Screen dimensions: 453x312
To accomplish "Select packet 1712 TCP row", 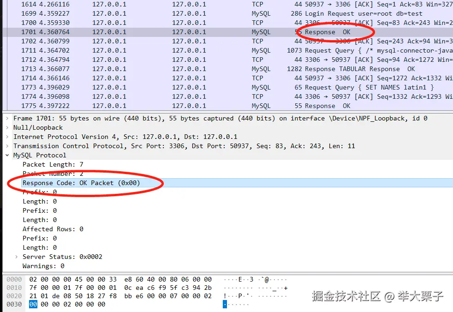I will coord(228,60).
